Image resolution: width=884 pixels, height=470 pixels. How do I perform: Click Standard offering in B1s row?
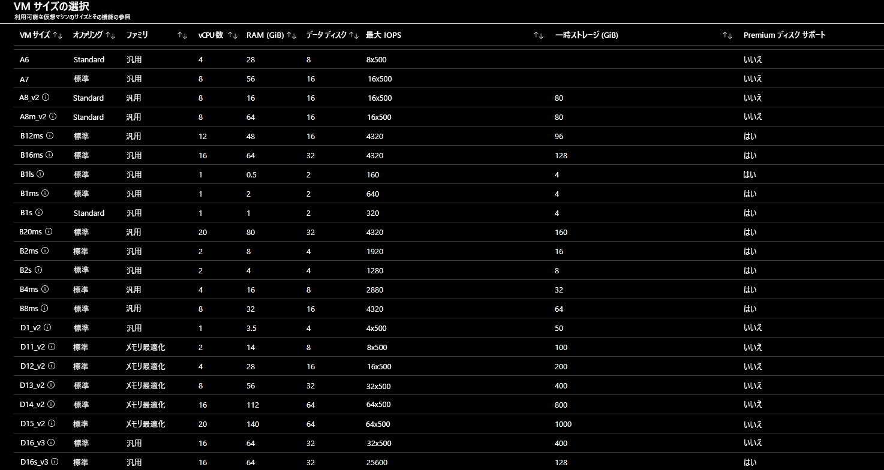pyautogui.click(x=89, y=213)
